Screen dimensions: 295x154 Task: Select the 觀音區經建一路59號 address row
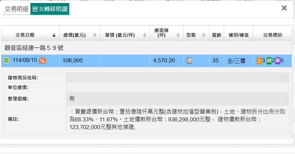tap(34, 48)
